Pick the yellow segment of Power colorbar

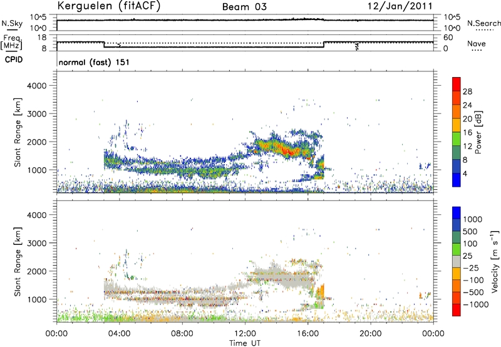coord(457,125)
